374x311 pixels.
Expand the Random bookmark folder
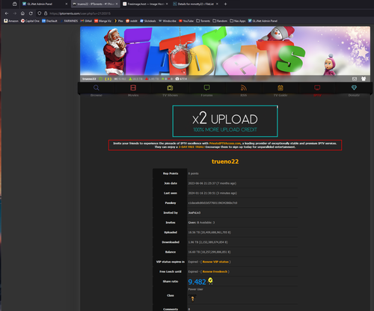220,21
